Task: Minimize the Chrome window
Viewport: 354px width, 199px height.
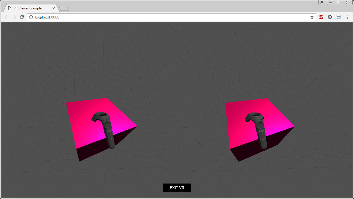Action: [x=330, y=2]
